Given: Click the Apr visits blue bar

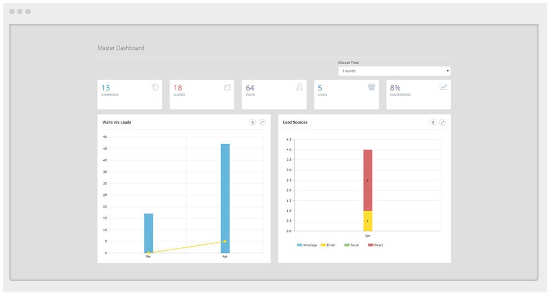Looking at the screenshot, I should point(225,199).
